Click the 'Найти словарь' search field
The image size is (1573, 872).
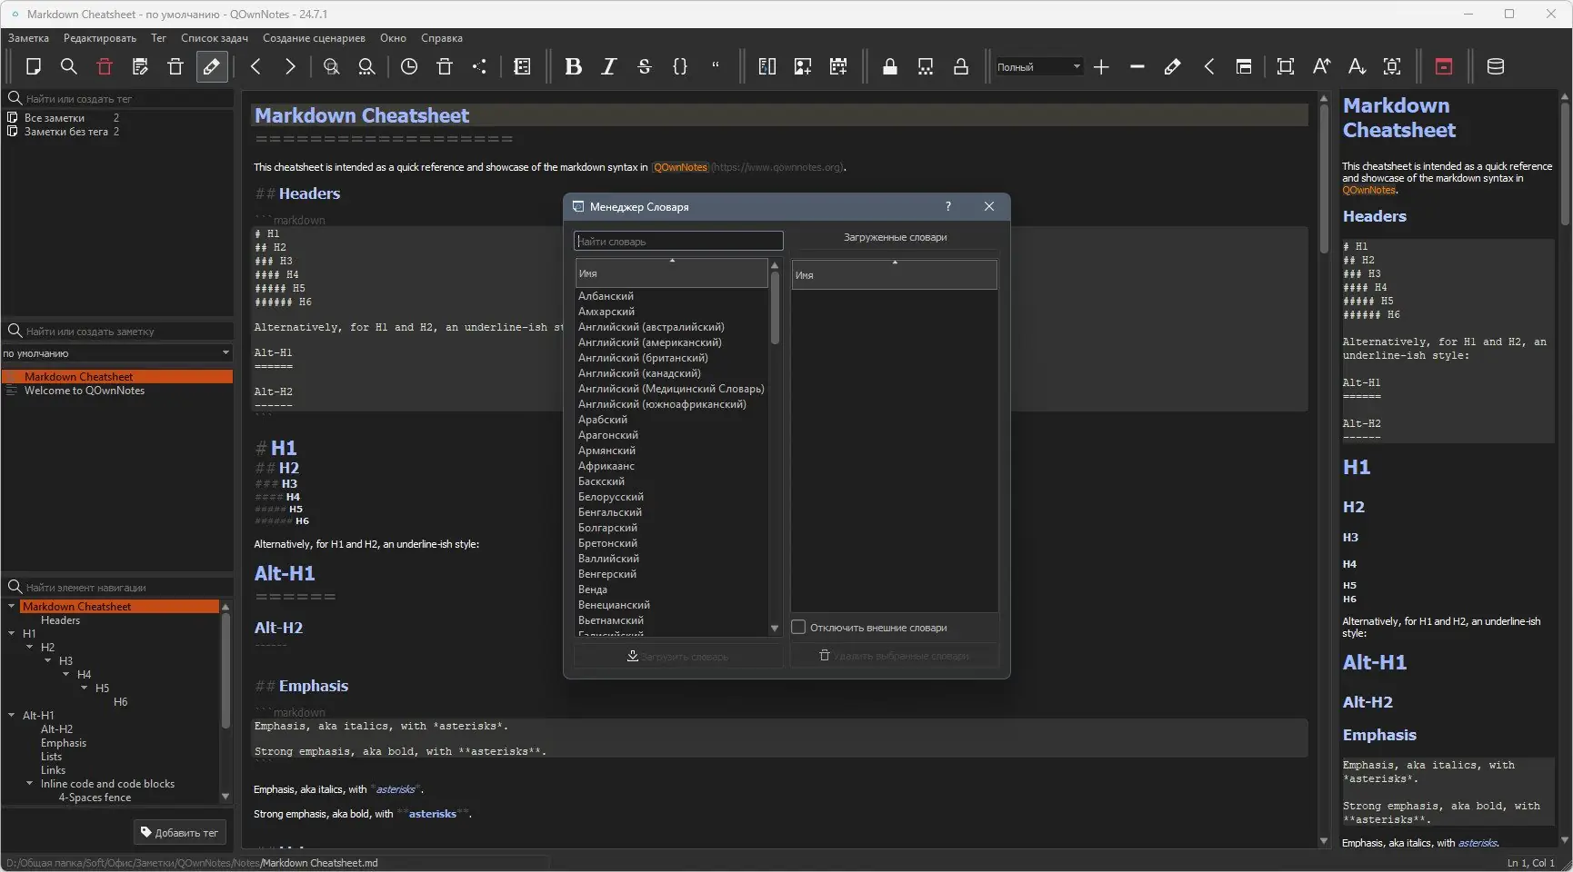(x=677, y=242)
